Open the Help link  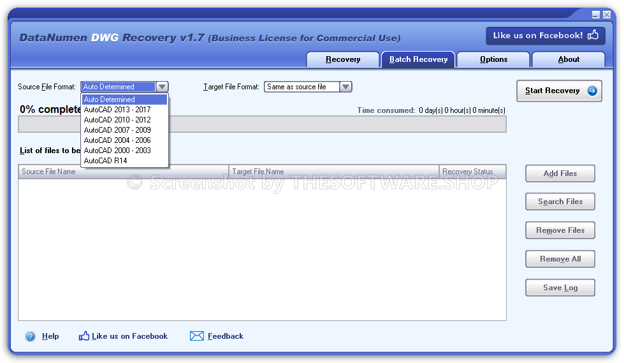[50, 336]
